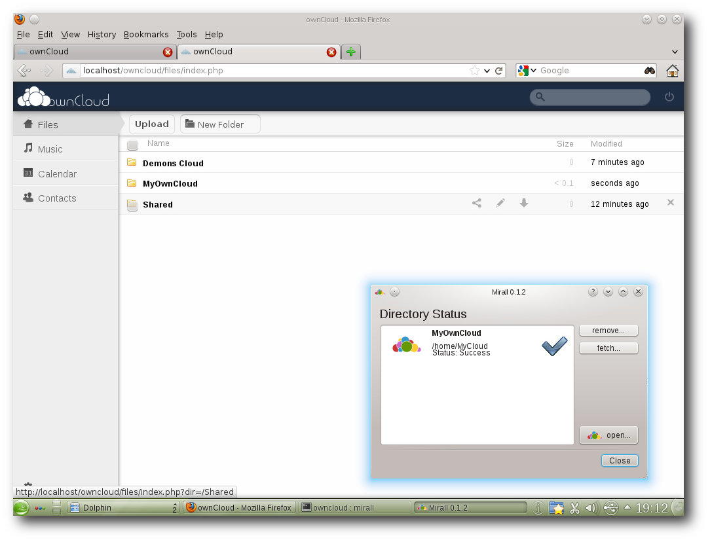Open the Files section in sidebar
The image size is (710, 542).
[66, 124]
